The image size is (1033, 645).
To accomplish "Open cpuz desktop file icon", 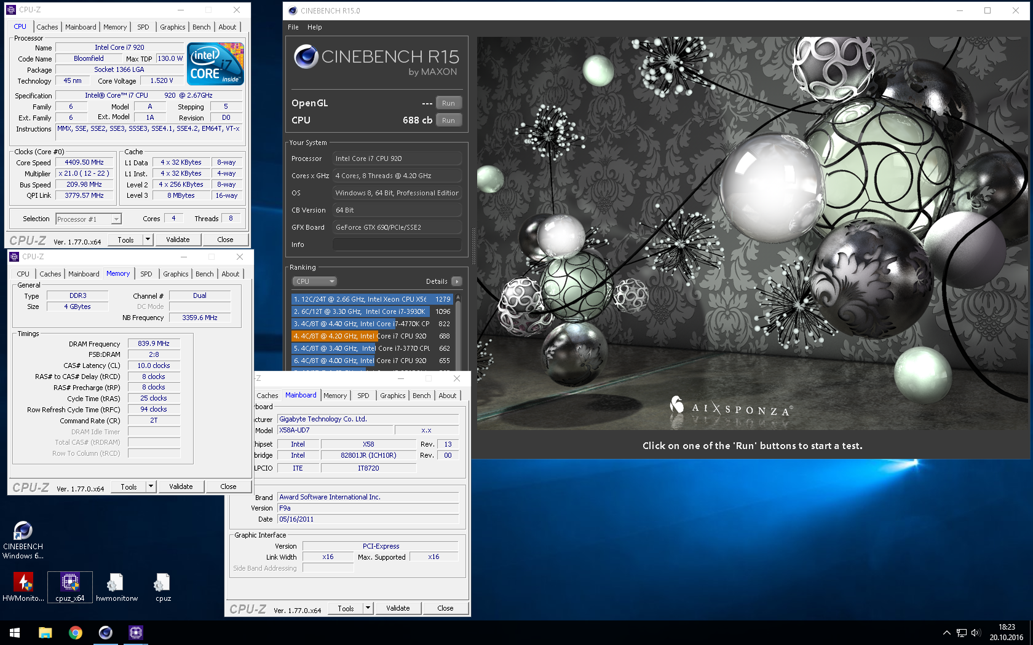I will (x=163, y=587).
